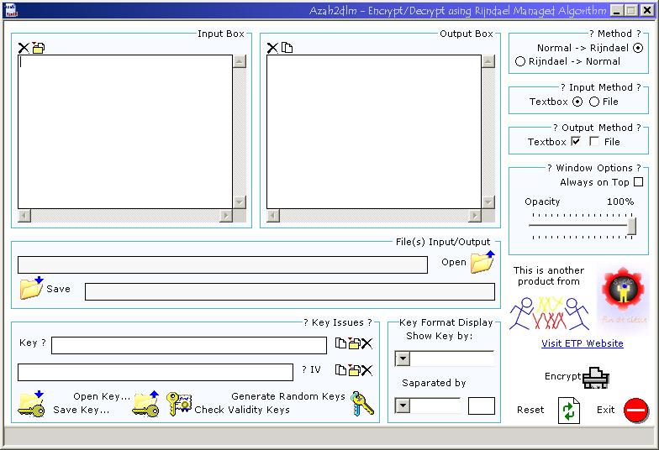Close the Azah2dlm window
Screen dimensions: 659x450
click(647, 10)
